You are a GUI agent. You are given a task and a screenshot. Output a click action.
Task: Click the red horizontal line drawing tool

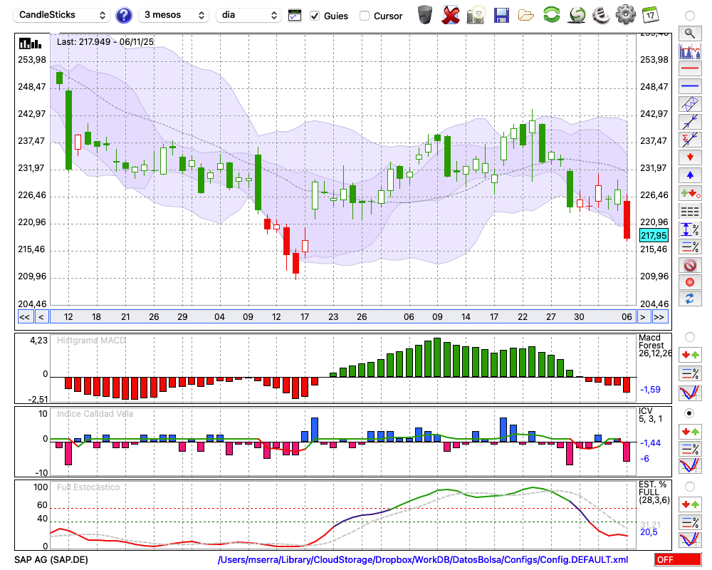[689, 69]
